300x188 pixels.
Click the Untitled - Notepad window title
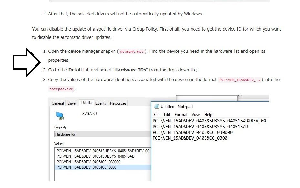coord(176,107)
